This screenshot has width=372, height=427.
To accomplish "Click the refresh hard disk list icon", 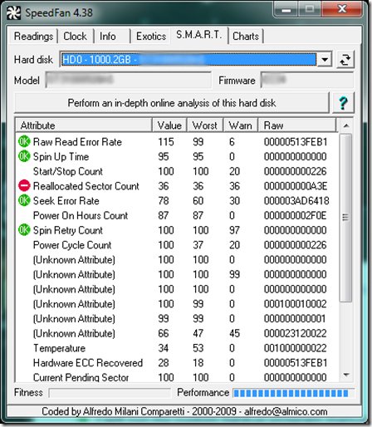I will click(345, 60).
